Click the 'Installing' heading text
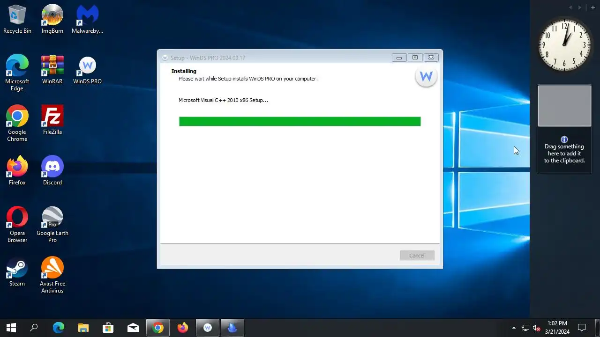The width and height of the screenshot is (600, 337). 184,71
